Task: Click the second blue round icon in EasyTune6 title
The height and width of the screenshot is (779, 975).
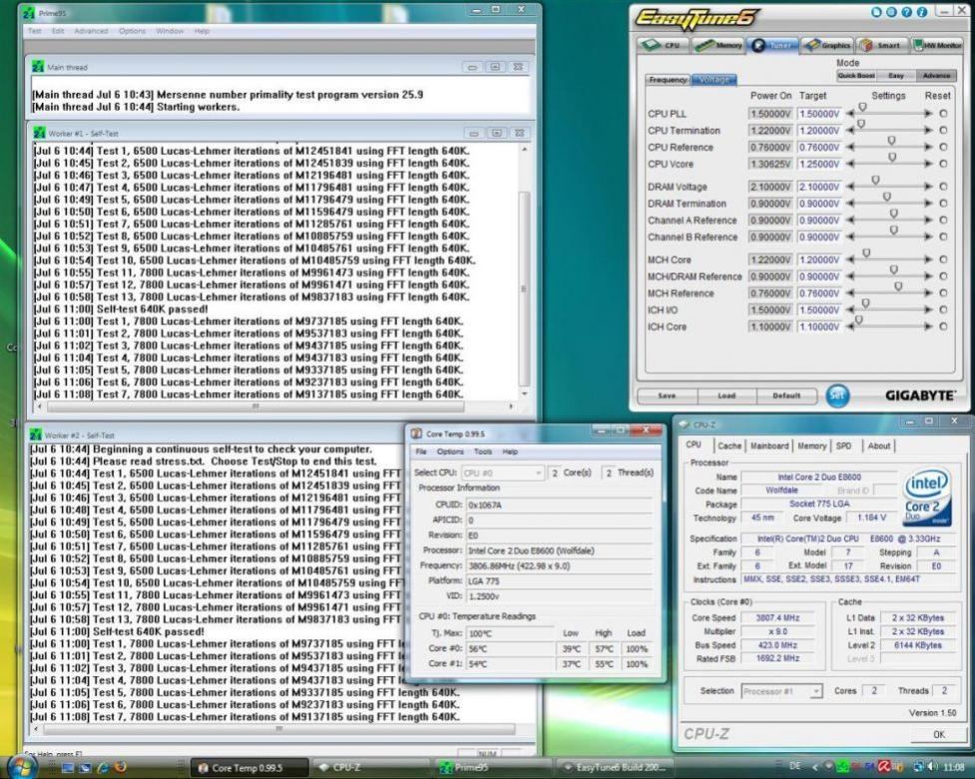Action: 892,12
